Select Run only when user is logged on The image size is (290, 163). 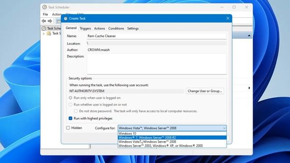(x=71, y=98)
